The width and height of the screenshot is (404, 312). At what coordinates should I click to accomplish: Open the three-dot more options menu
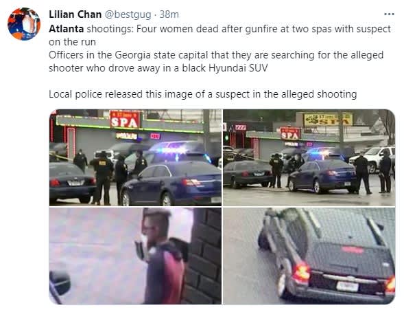pos(389,14)
